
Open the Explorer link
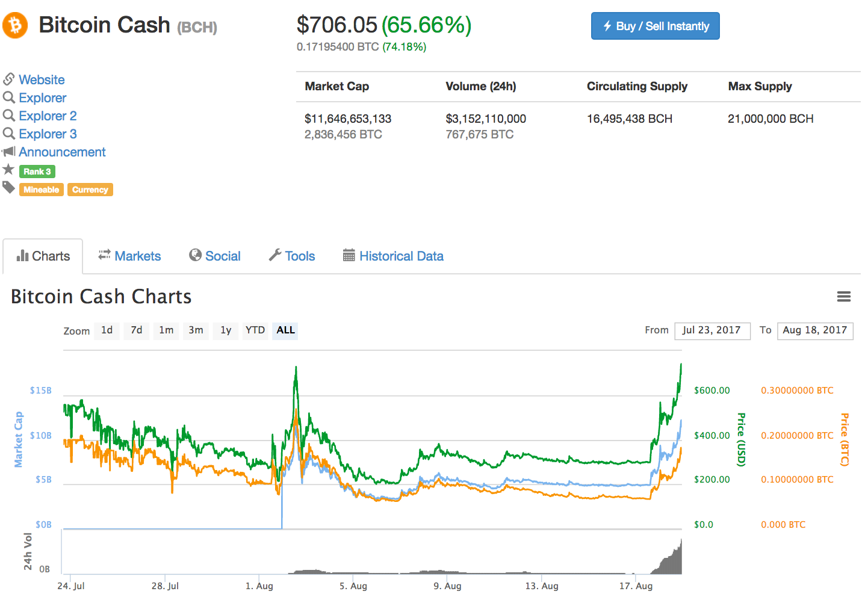43,97
